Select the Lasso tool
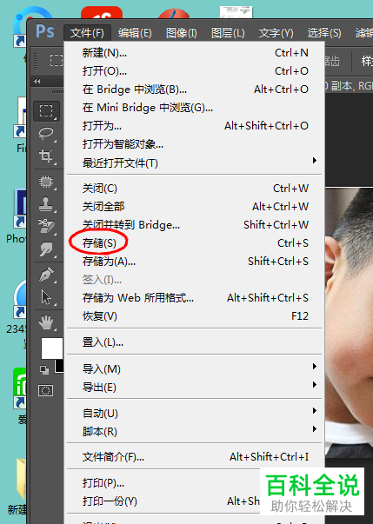 click(46, 133)
